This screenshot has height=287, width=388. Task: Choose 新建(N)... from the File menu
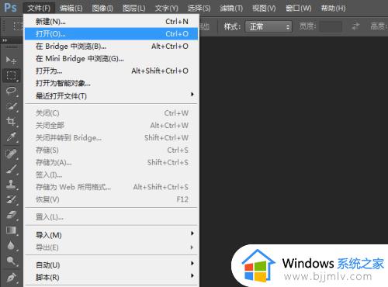tap(112, 22)
